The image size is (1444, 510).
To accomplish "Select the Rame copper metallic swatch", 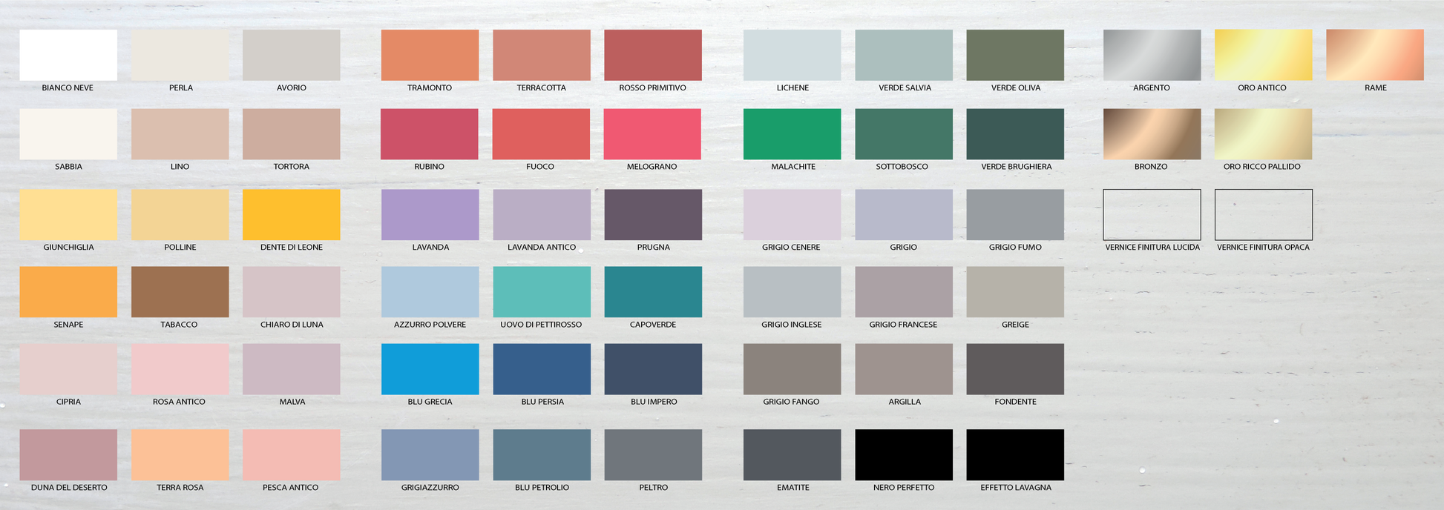I will pyautogui.click(x=1374, y=55).
